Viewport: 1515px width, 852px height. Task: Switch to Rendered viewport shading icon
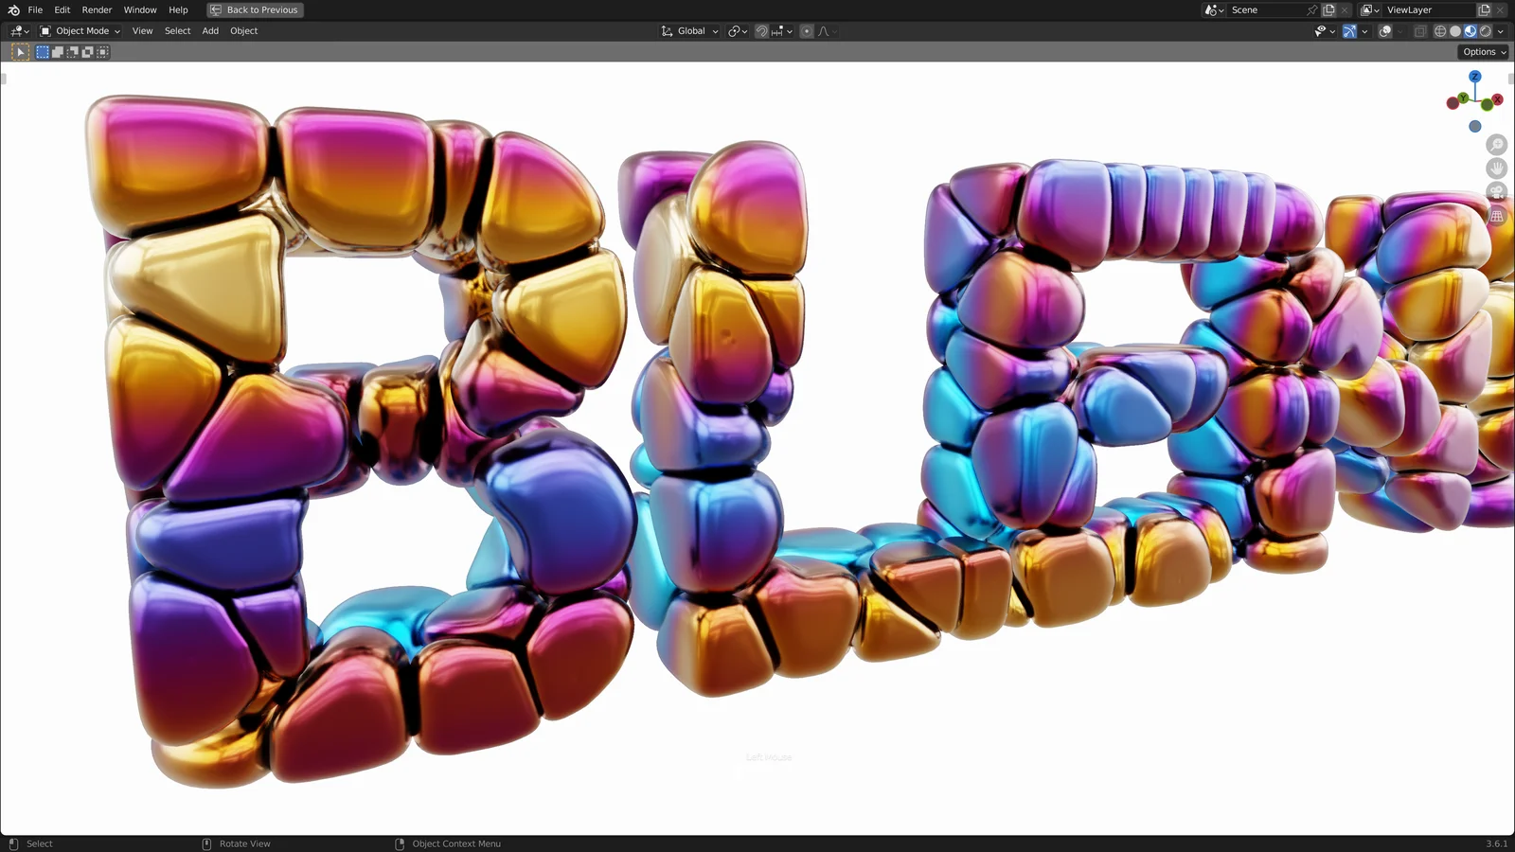(x=1484, y=30)
